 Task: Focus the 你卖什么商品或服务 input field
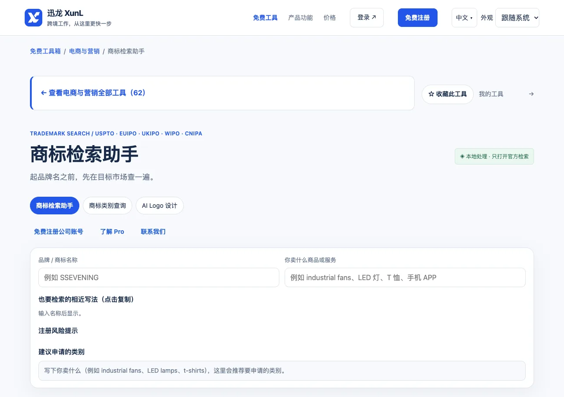pyautogui.click(x=405, y=277)
